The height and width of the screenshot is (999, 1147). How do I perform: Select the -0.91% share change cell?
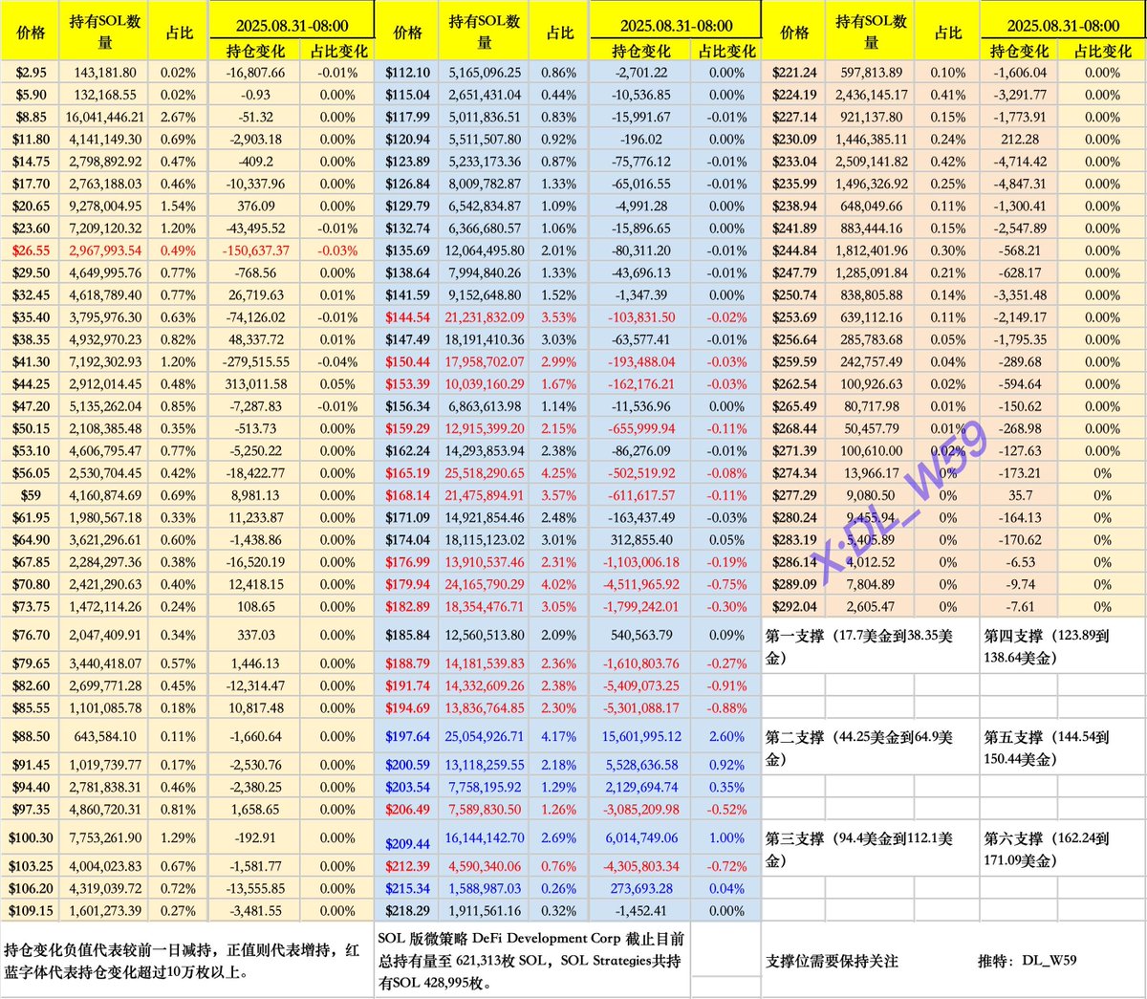[x=727, y=685]
